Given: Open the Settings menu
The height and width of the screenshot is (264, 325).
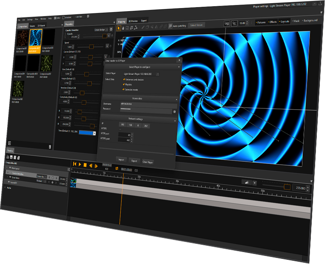Looking at the screenshot, I should click(x=30, y=20).
